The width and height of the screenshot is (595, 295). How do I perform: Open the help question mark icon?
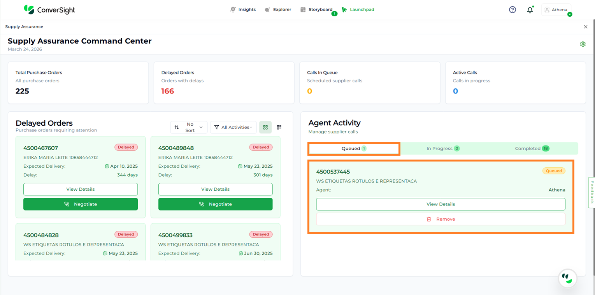tap(513, 10)
